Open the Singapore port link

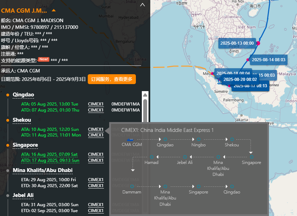click(25, 145)
